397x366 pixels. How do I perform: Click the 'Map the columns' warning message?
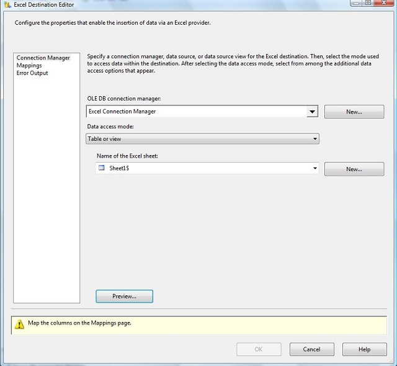(x=79, y=323)
